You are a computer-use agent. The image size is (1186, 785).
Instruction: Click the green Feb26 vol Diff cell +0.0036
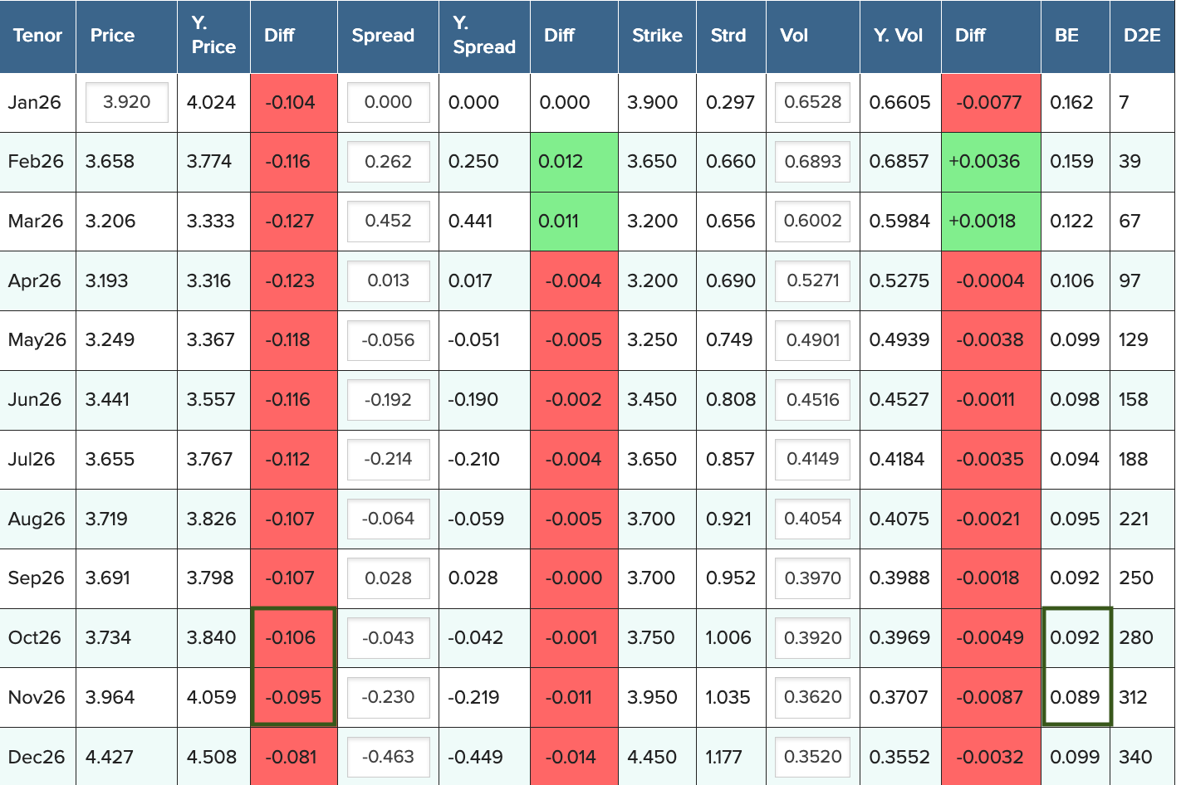990,162
